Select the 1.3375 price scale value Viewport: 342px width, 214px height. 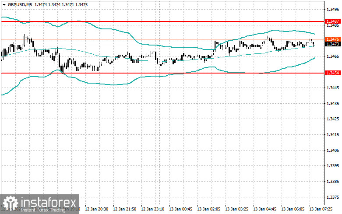333,197
